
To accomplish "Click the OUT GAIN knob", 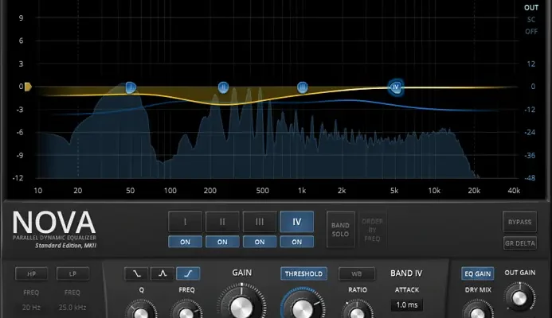I will 519,299.
